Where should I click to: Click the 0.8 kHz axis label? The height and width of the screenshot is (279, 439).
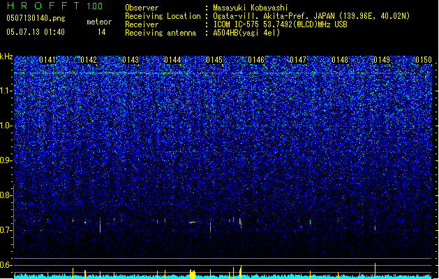point(6,195)
